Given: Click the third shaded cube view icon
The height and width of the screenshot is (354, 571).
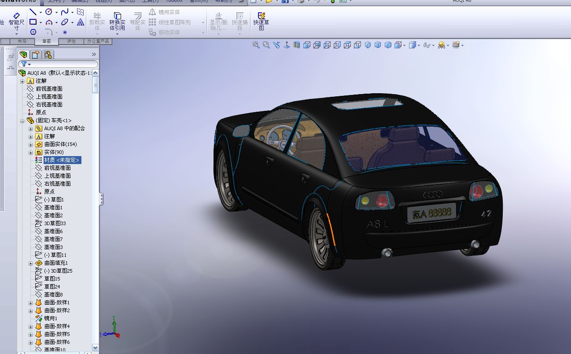Looking at the screenshot, I should [x=388, y=45].
